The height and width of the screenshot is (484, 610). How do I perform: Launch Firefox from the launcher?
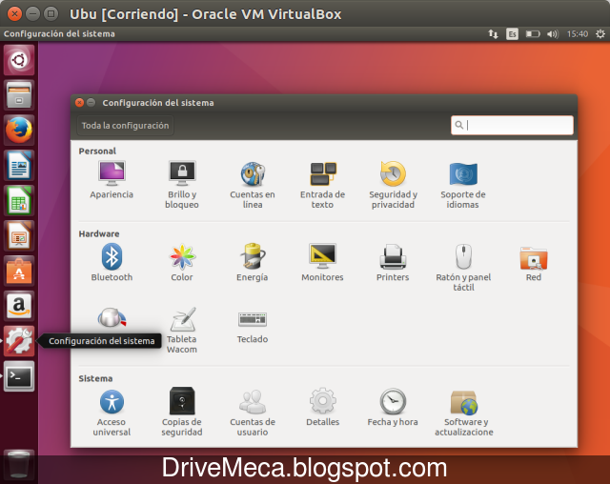click(x=19, y=131)
